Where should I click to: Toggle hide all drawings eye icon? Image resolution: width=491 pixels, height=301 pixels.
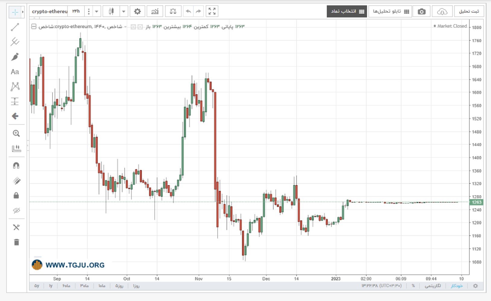(16, 210)
